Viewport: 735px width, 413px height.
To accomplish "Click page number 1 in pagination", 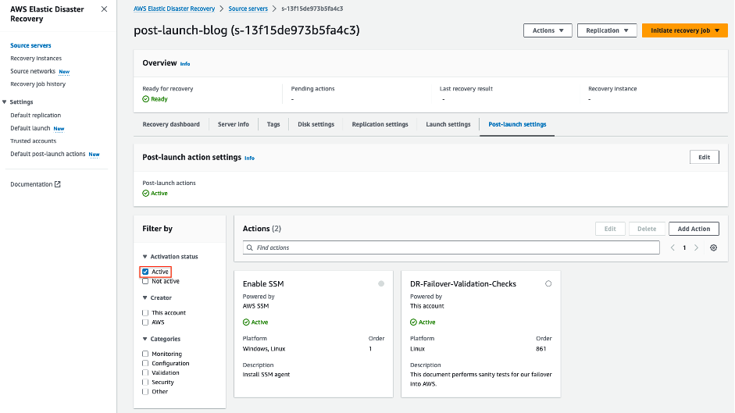I will tap(684, 247).
